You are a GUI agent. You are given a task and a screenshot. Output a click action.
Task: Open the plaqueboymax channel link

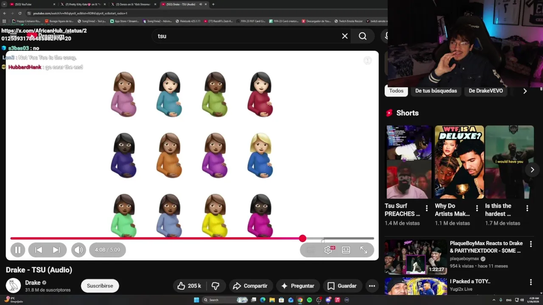click(x=465, y=259)
